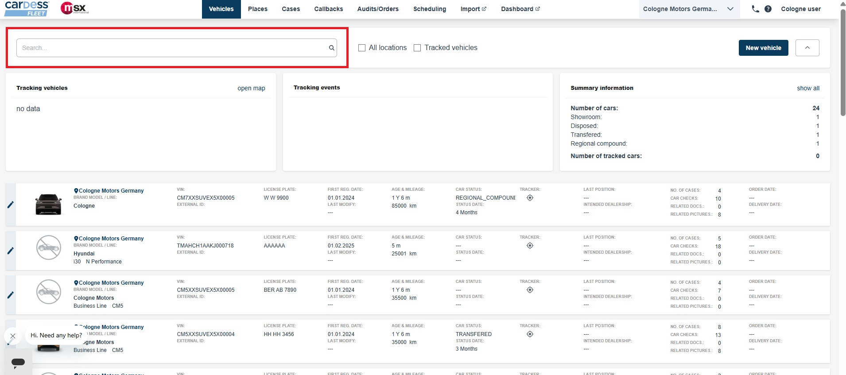
Task: Open the help question mark icon
Action: coord(768,9)
